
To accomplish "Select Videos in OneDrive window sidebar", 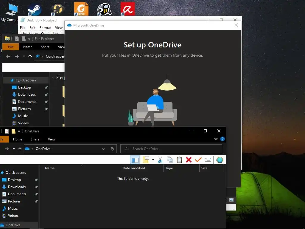I will point(13,216).
